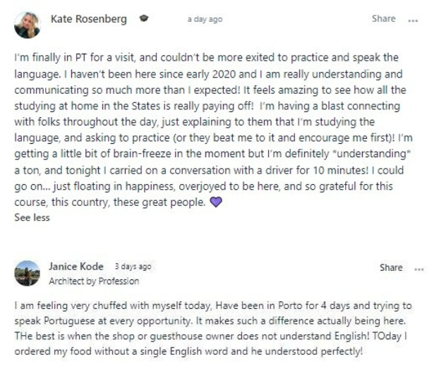Collapse Kate's post with See less
434x371 pixels.
[x=32, y=218]
